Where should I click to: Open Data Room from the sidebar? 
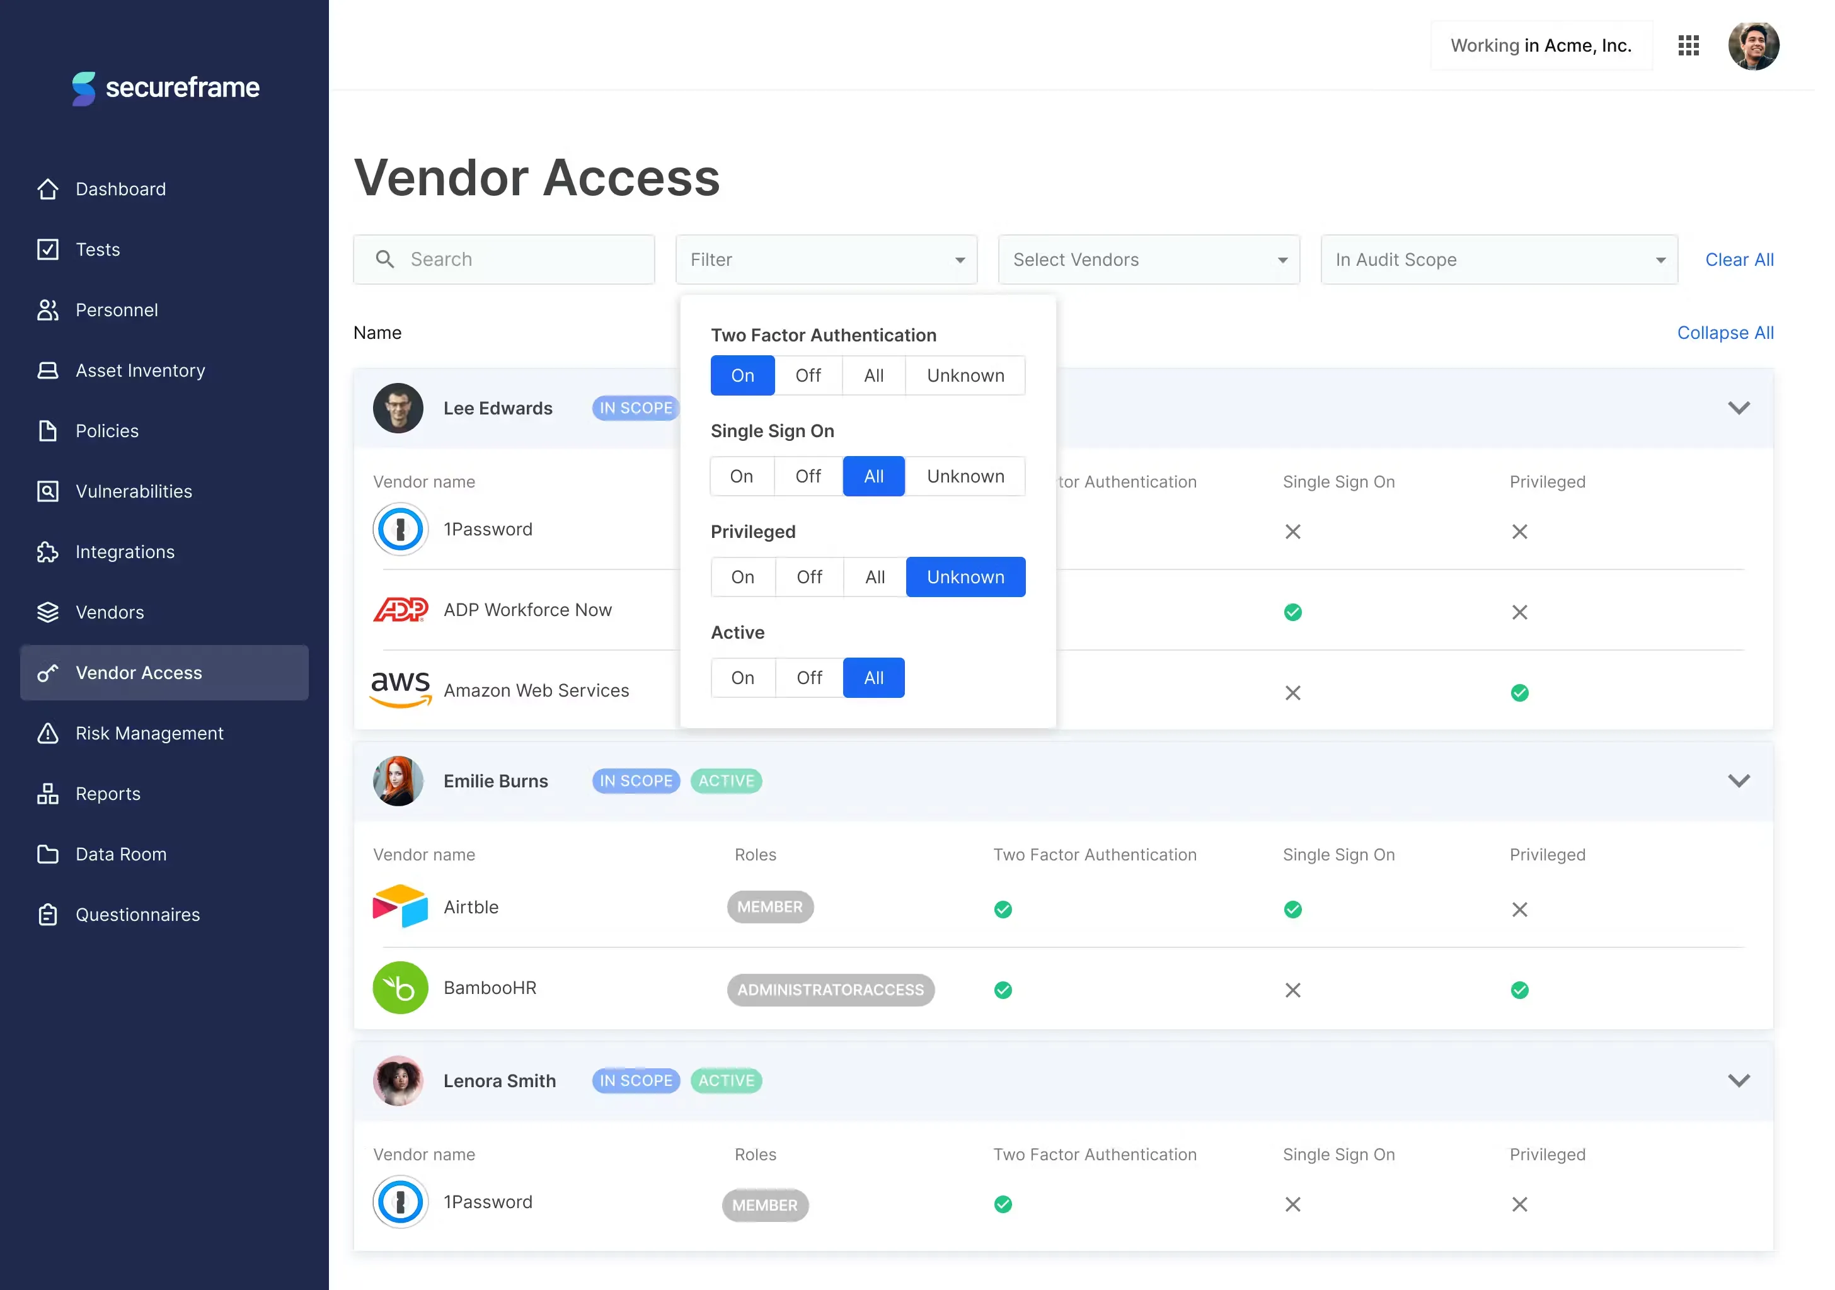121,854
